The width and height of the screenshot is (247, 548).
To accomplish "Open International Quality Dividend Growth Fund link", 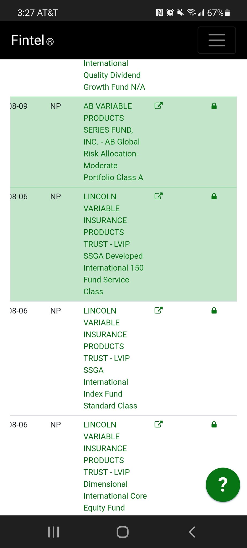I will [x=114, y=75].
